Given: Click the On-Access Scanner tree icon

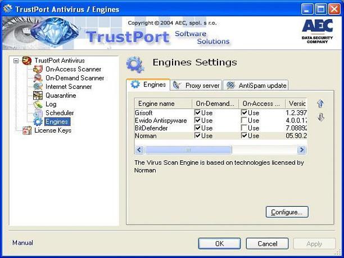Looking at the screenshot, I should pyautogui.click(x=38, y=69).
